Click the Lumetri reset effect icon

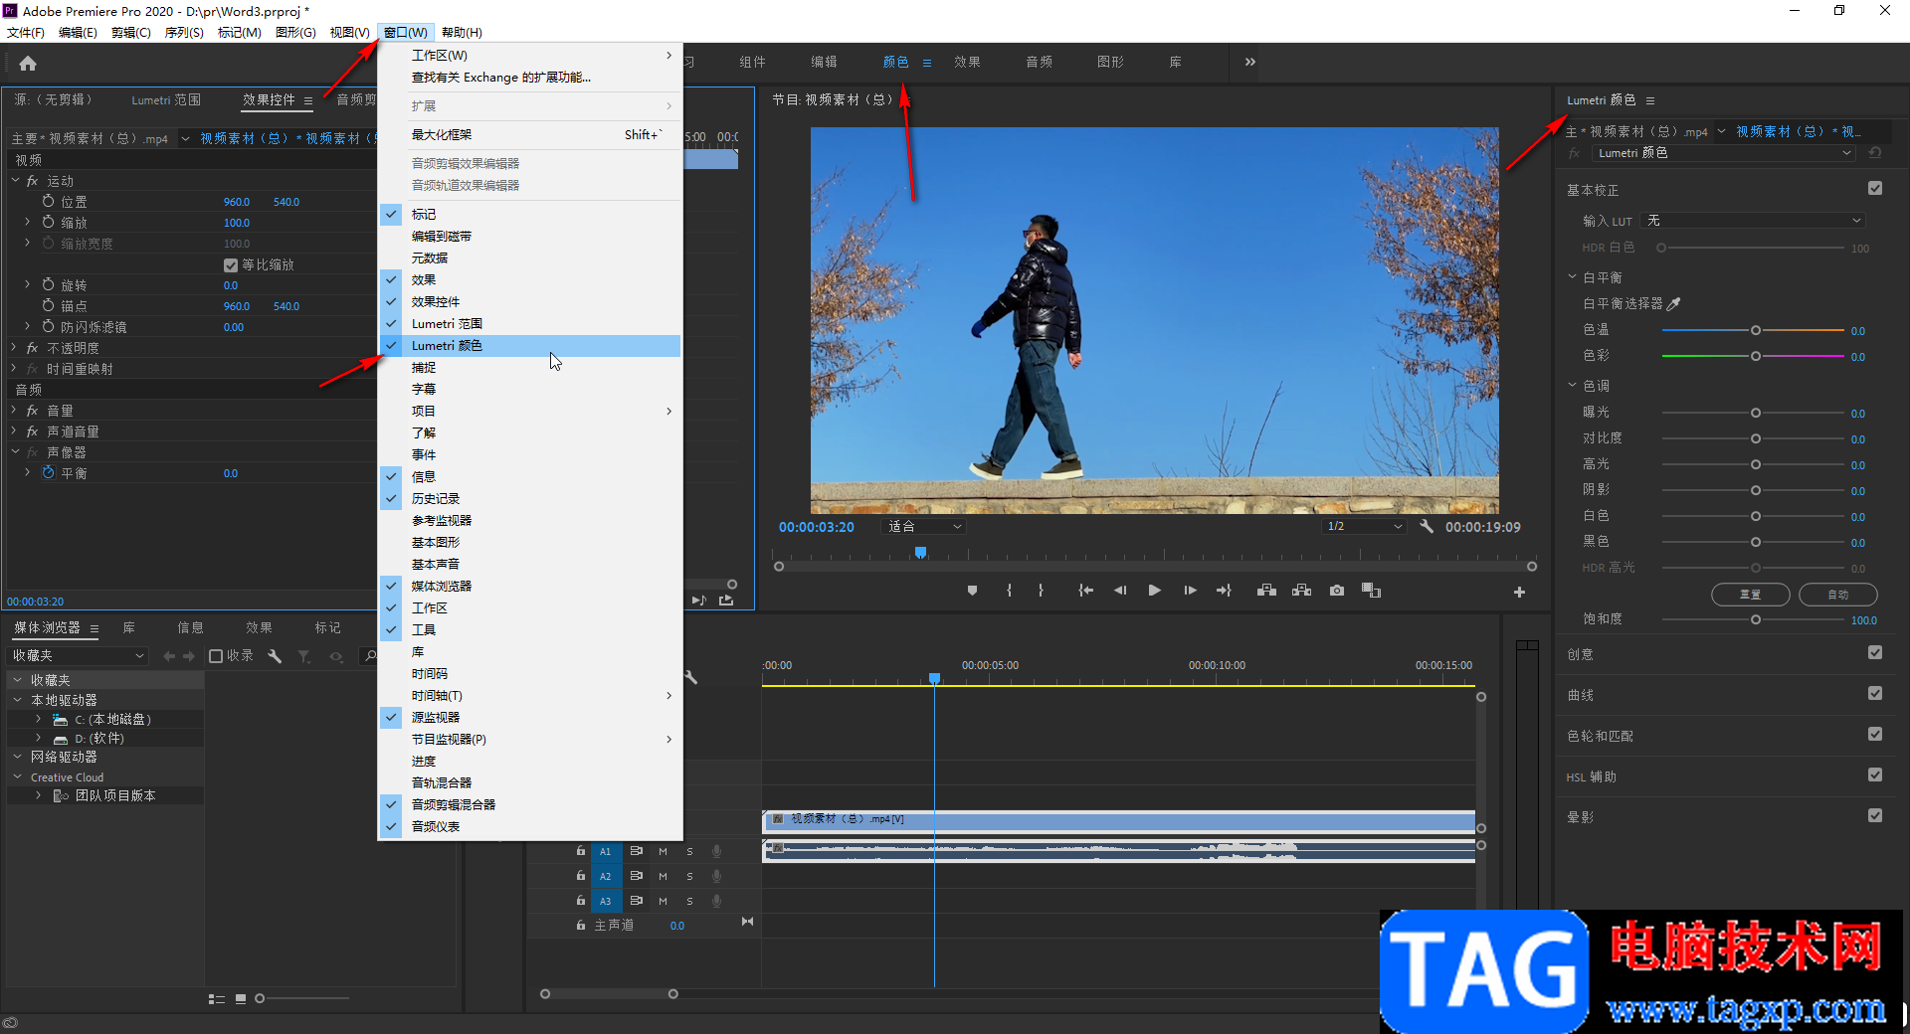point(1874,153)
